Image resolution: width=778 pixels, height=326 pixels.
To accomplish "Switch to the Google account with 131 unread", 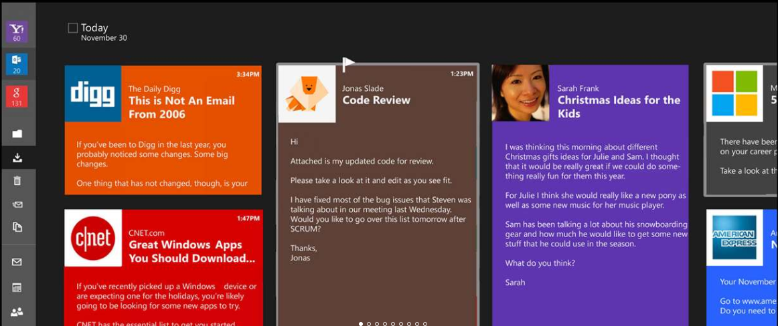I will [x=17, y=96].
